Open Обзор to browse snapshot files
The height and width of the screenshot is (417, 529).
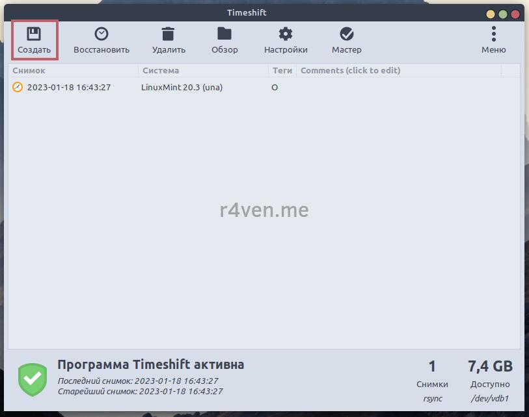pyautogui.click(x=224, y=34)
